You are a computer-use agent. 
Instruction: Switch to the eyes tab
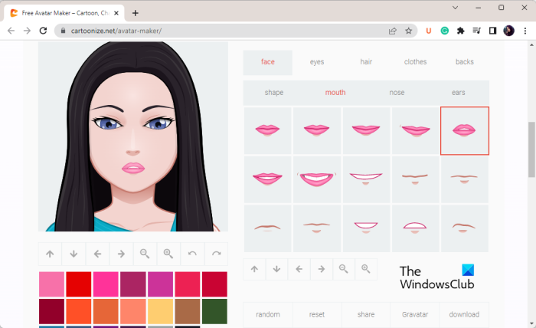[x=317, y=62]
